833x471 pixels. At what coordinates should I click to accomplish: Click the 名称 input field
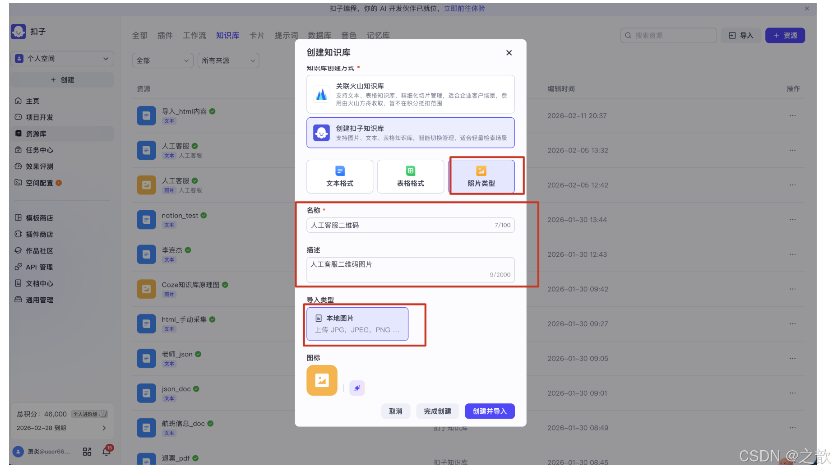(410, 225)
